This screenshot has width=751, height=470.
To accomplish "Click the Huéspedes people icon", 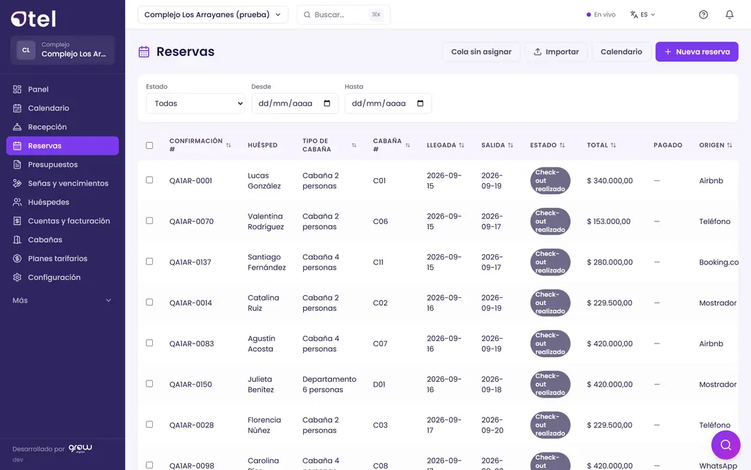I will (x=17, y=202).
